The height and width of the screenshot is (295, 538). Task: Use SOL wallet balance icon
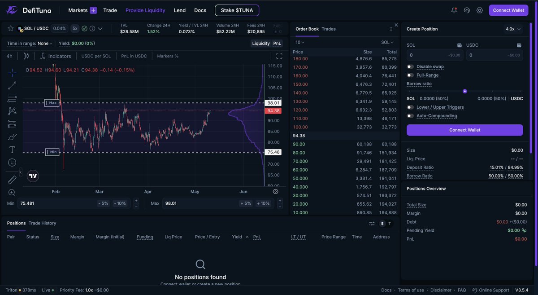tap(460, 45)
